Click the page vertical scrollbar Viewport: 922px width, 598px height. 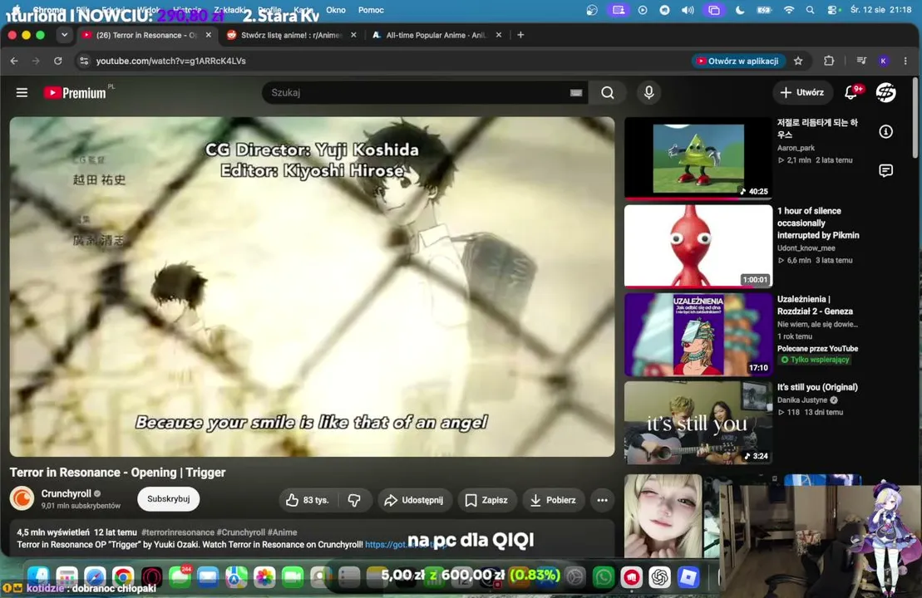[x=915, y=117]
